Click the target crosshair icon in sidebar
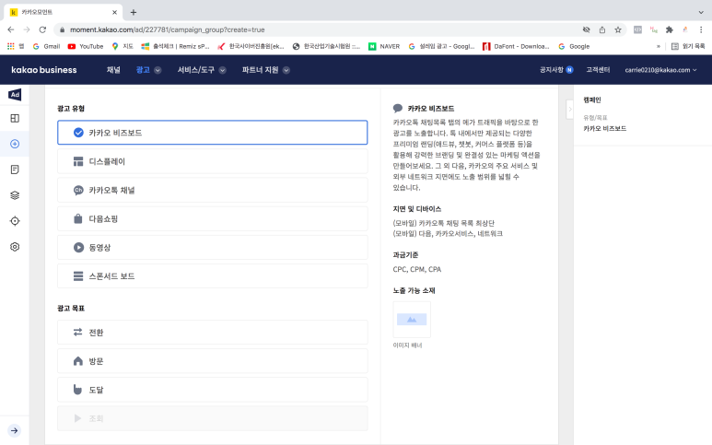 15,221
